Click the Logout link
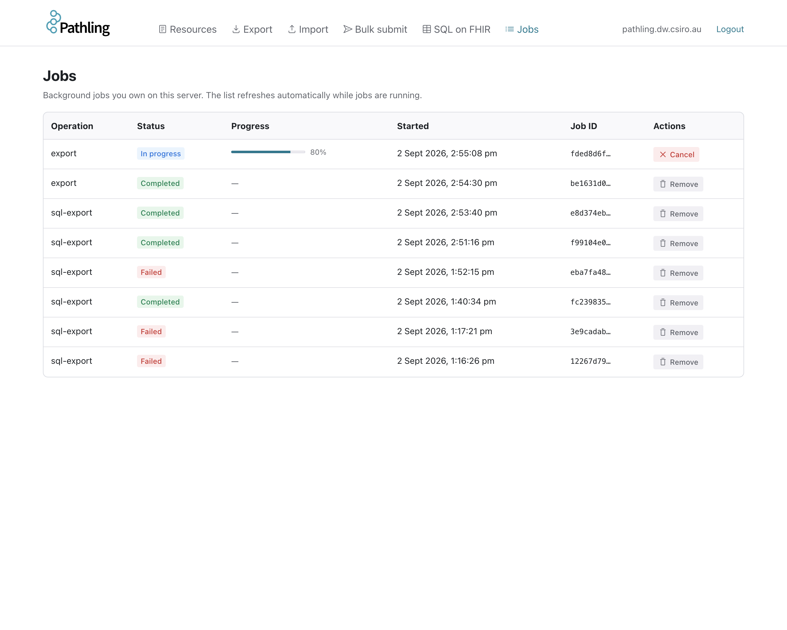787x630 pixels. [730, 29]
